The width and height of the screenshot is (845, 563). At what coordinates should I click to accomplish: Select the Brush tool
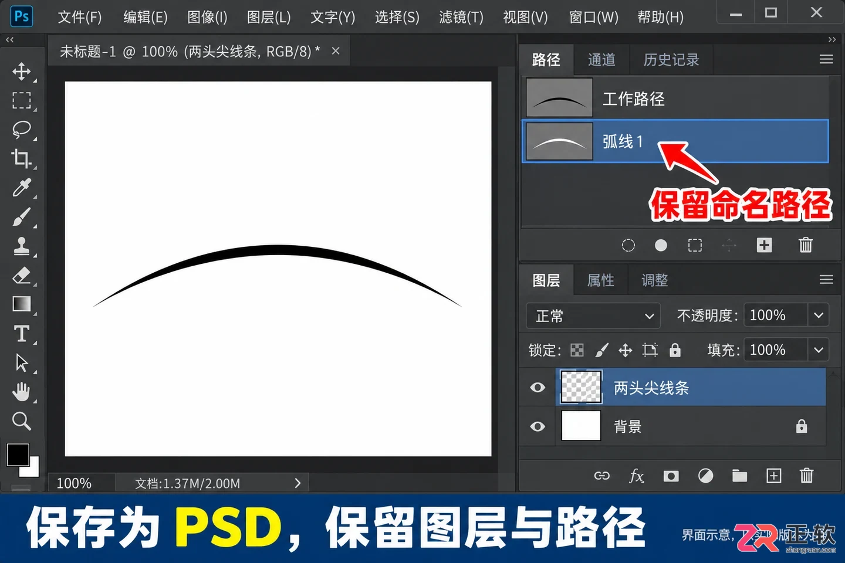point(22,217)
